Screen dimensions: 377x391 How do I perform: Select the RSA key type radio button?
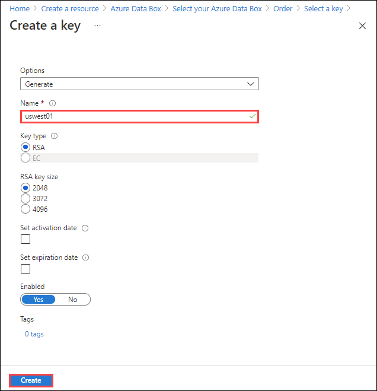tap(25, 147)
